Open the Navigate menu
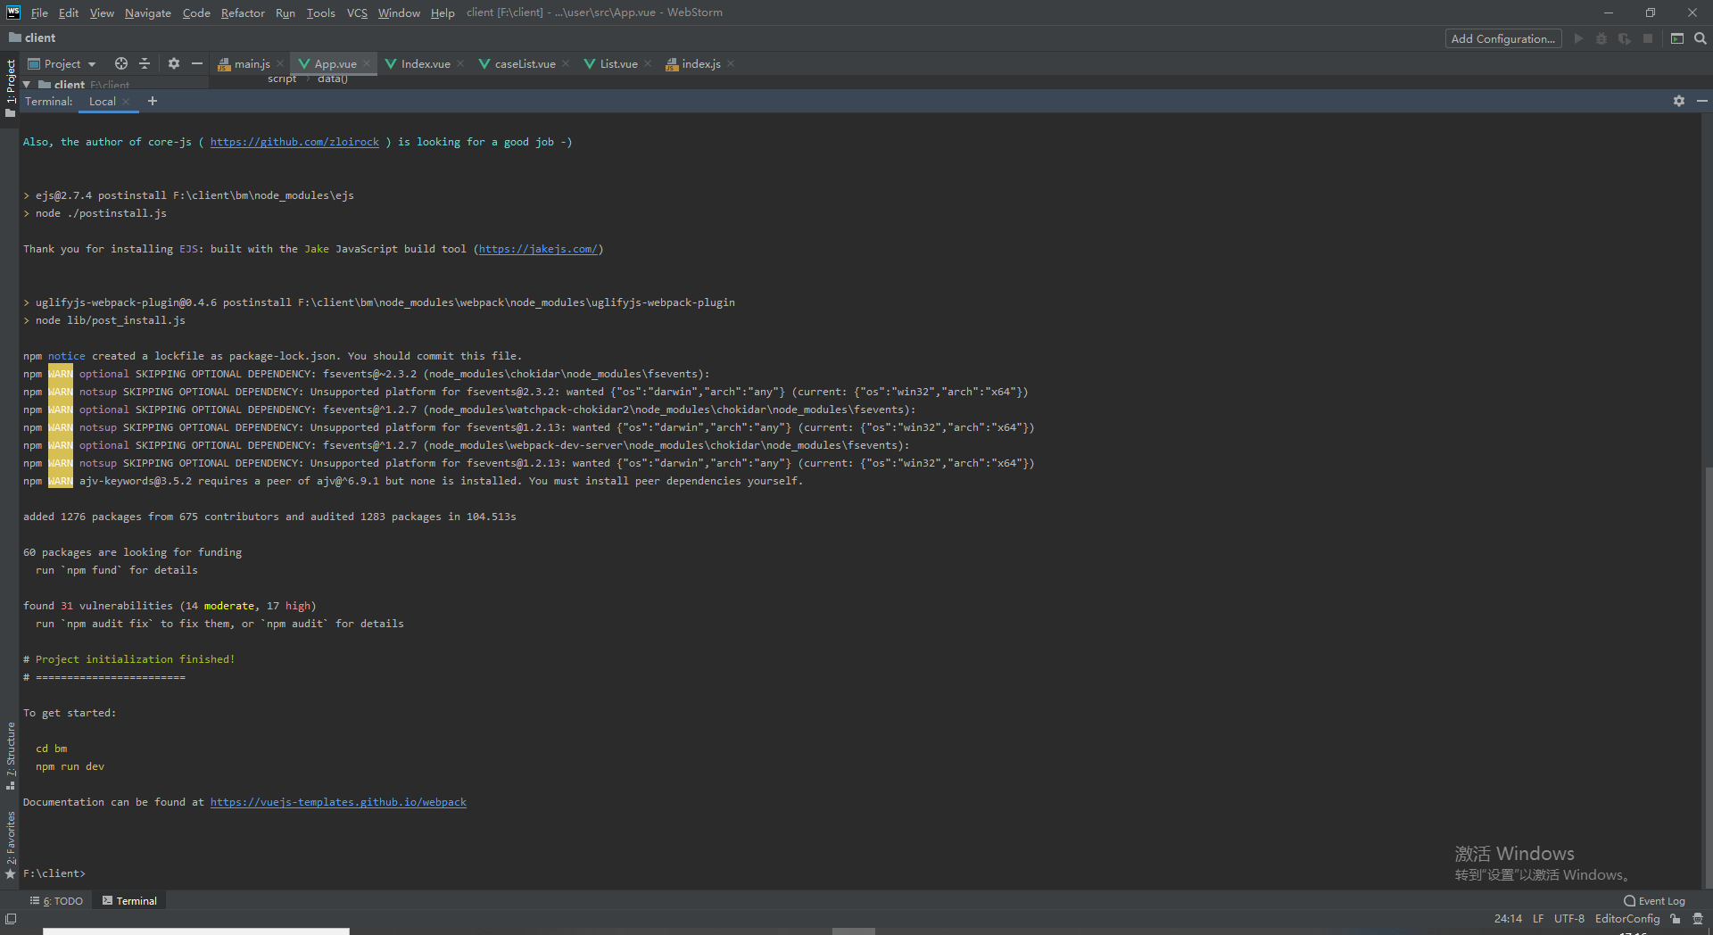 [x=148, y=12]
